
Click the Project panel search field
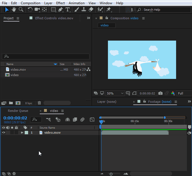[46, 56]
